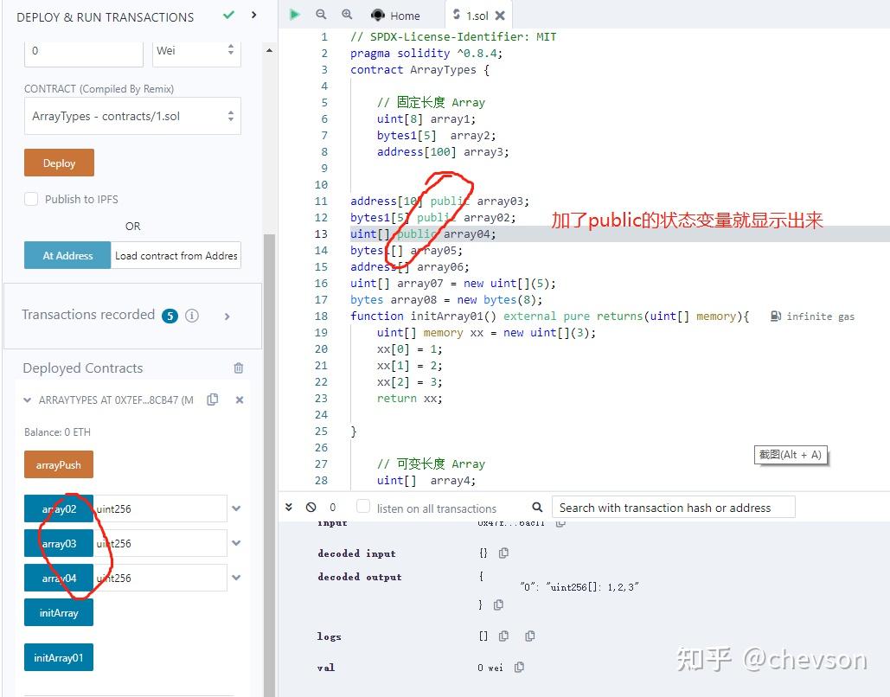The height and width of the screenshot is (697, 890).
Task: Focus the Load contract from Address field
Action: click(176, 255)
